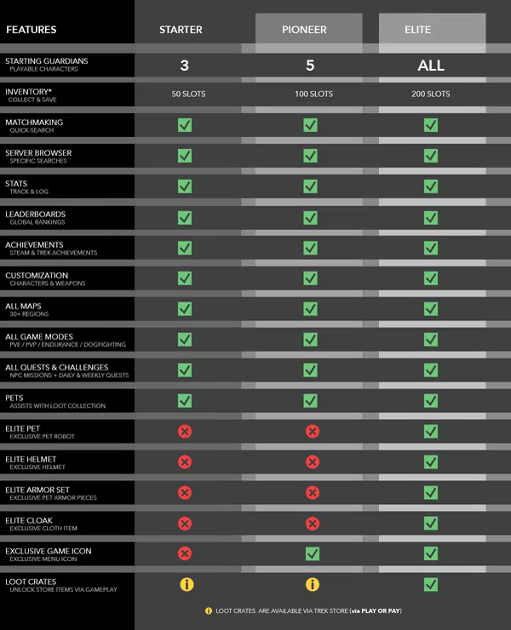Click the Elite Pet checkmark in the Elite column
The width and height of the screenshot is (511, 630).
click(431, 432)
